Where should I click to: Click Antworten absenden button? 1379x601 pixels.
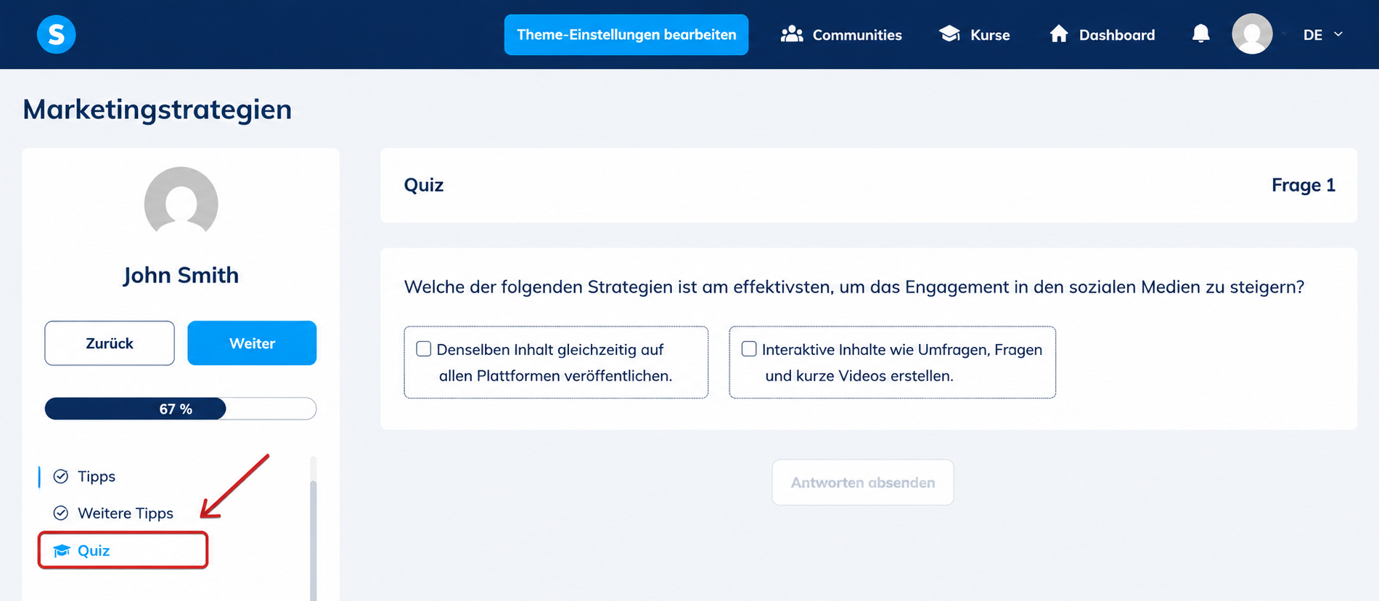(x=863, y=483)
